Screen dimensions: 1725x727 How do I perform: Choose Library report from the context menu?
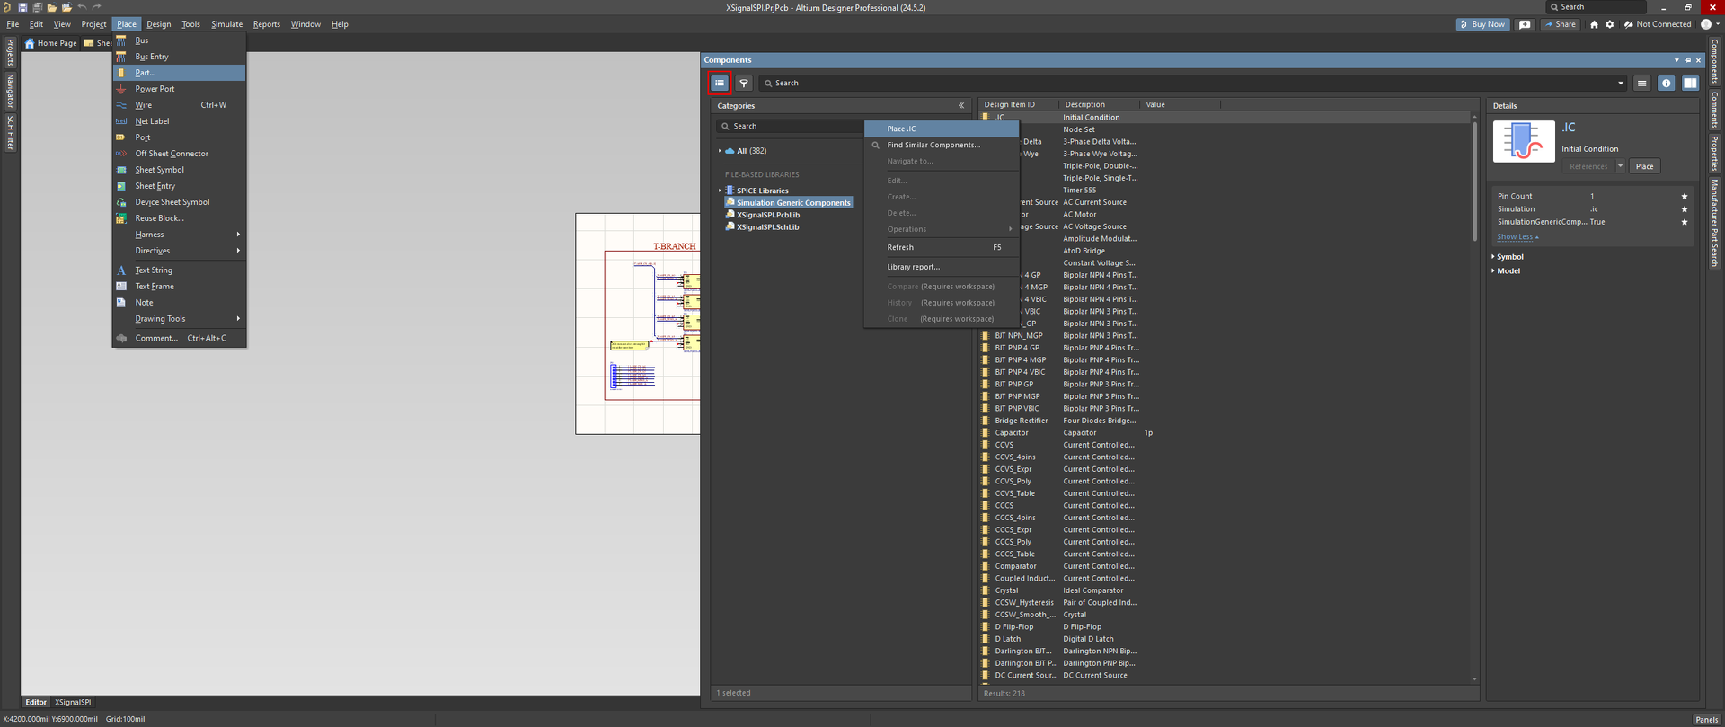coord(942,267)
